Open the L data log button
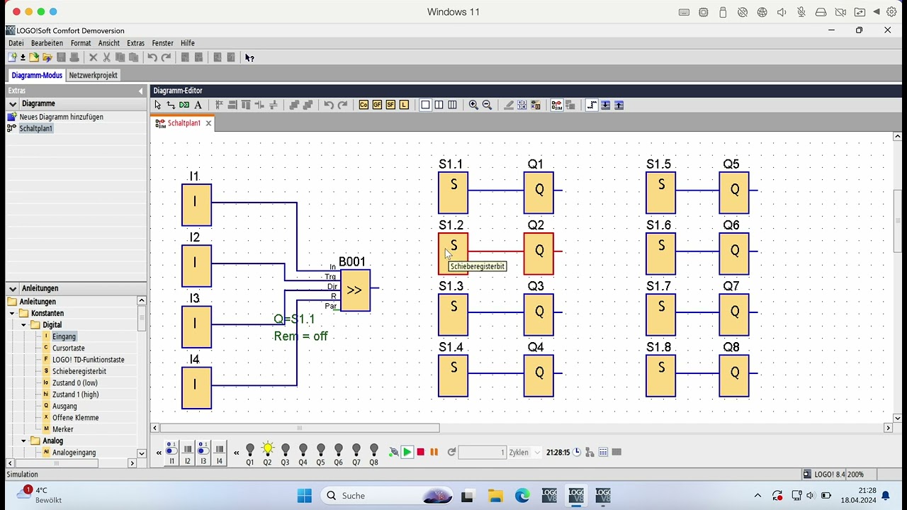Screen dimensions: 907x510 point(404,105)
